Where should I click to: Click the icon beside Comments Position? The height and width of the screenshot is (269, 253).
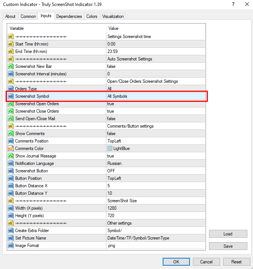pos(11,141)
